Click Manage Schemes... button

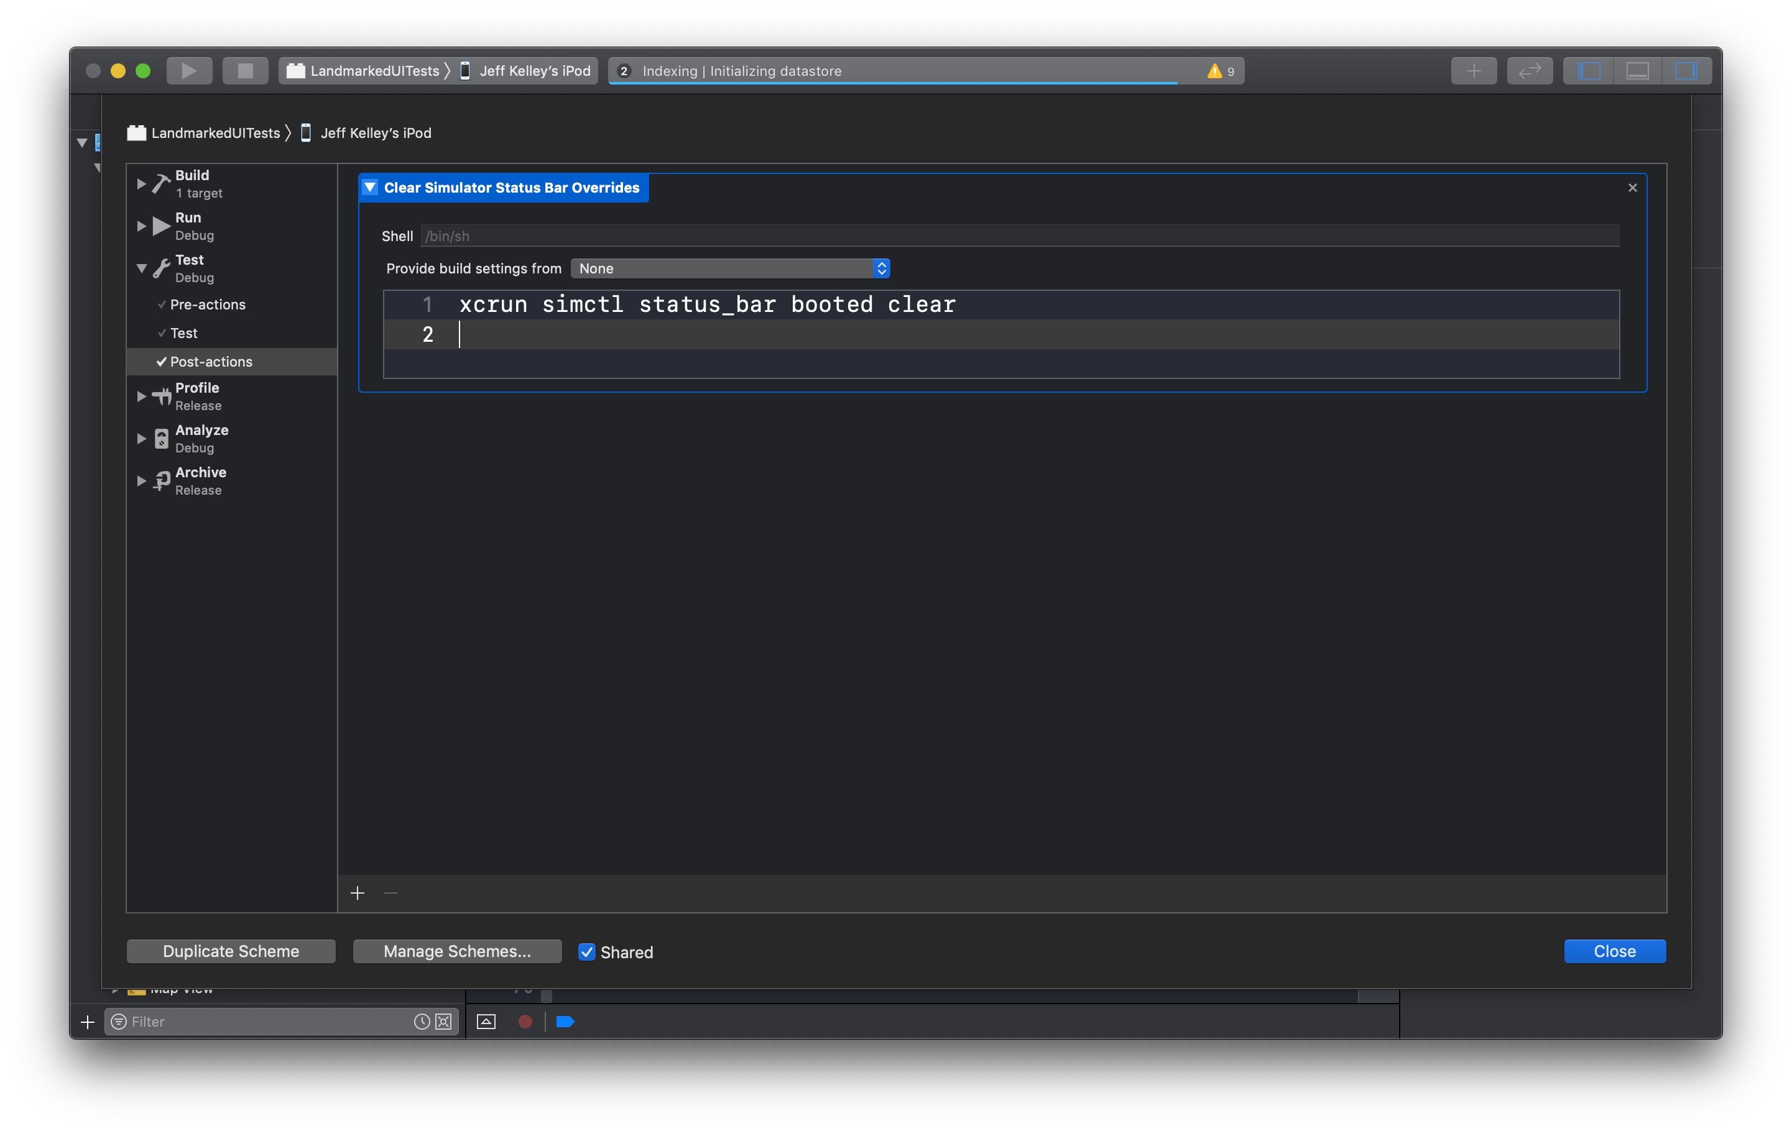tap(457, 951)
